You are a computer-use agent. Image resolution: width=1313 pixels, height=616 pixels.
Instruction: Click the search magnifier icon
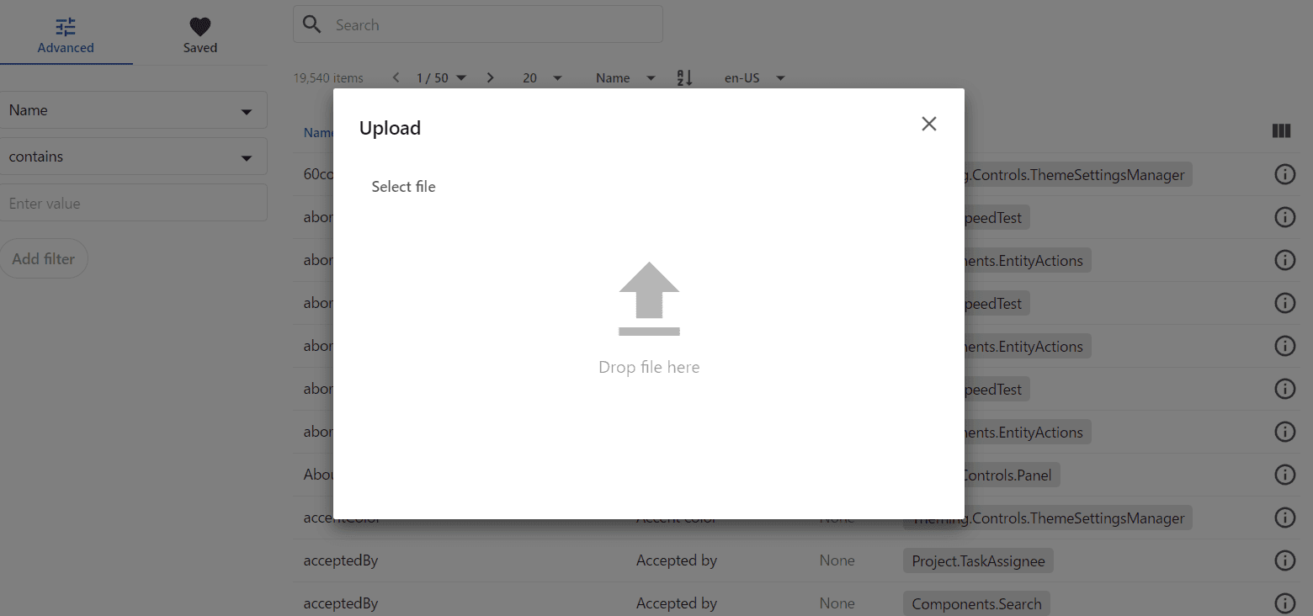point(312,24)
